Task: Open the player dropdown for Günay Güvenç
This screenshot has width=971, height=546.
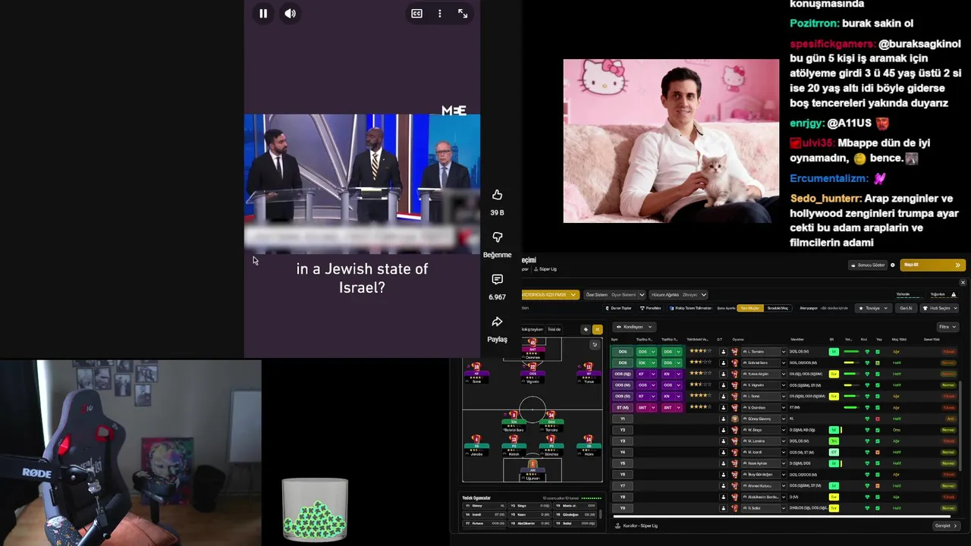Action: pos(764,419)
